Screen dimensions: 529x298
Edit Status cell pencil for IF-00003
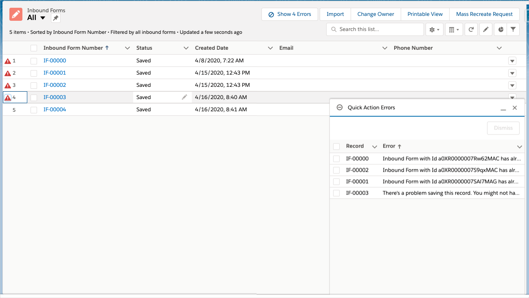click(184, 97)
